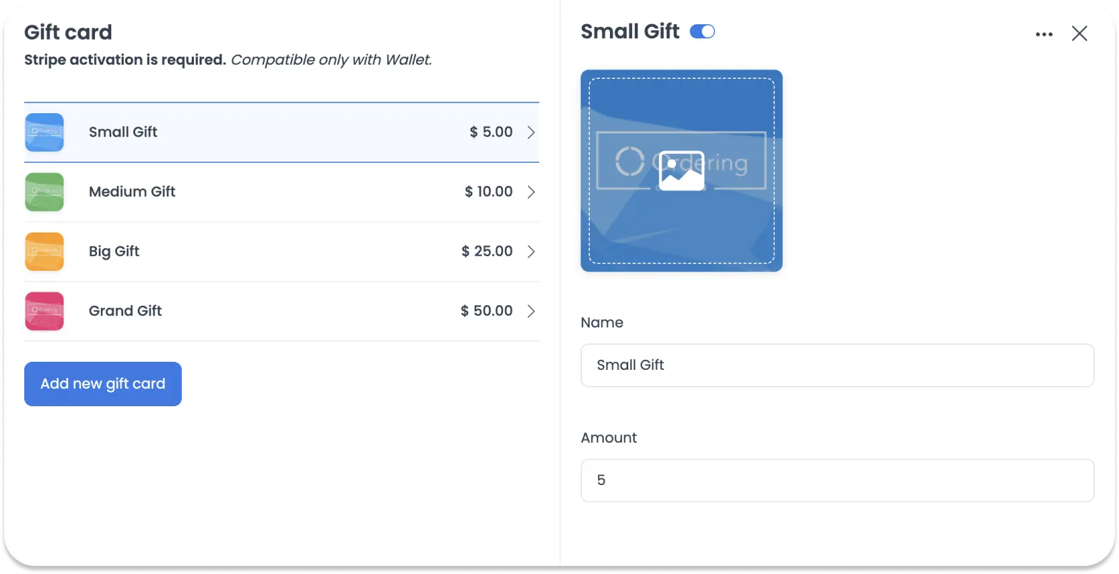The image size is (1119, 574).
Task: Click the green Medium Gift card icon
Action: click(x=44, y=192)
